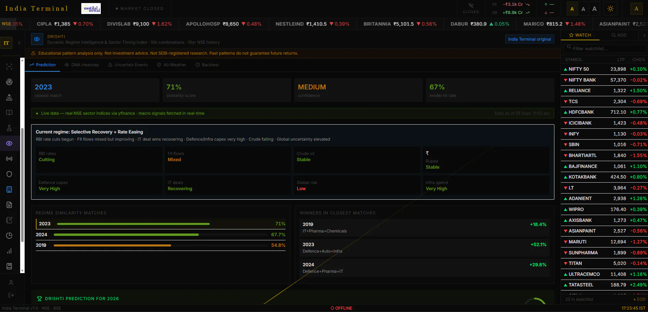The height and width of the screenshot is (312, 648).
Task: Click the Drishti eye header icon
Action: coord(37,39)
